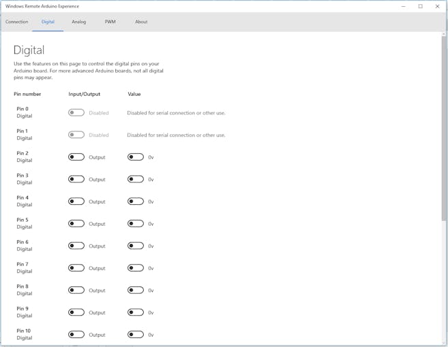Flip Pin 10 value toggle
Viewport: 448px width, 347px height.
(x=136, y=335)
